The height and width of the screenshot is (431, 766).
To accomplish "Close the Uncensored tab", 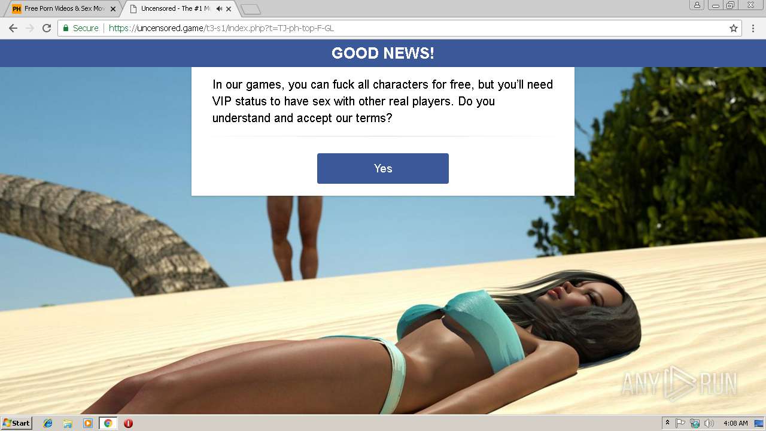I will (x=229, y=9).
